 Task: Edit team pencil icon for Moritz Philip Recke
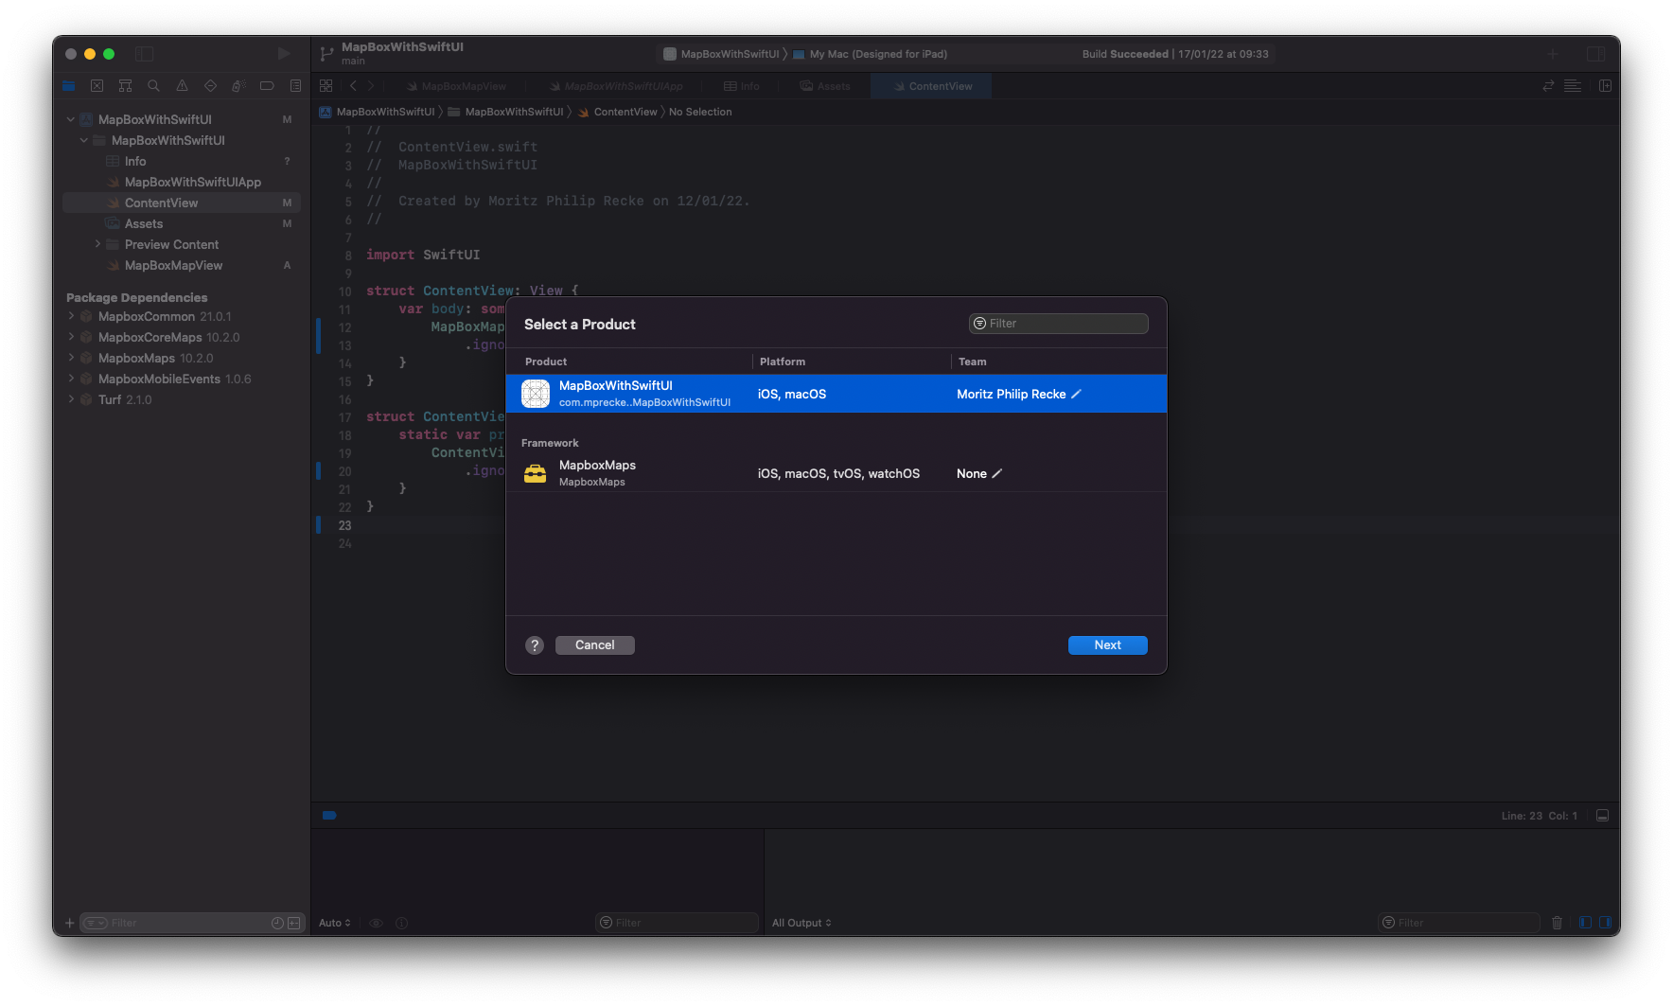point(1076,394)
